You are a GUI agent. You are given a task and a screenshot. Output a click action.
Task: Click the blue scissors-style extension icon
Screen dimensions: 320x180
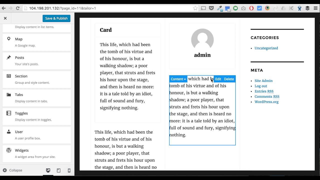point(299,8)
